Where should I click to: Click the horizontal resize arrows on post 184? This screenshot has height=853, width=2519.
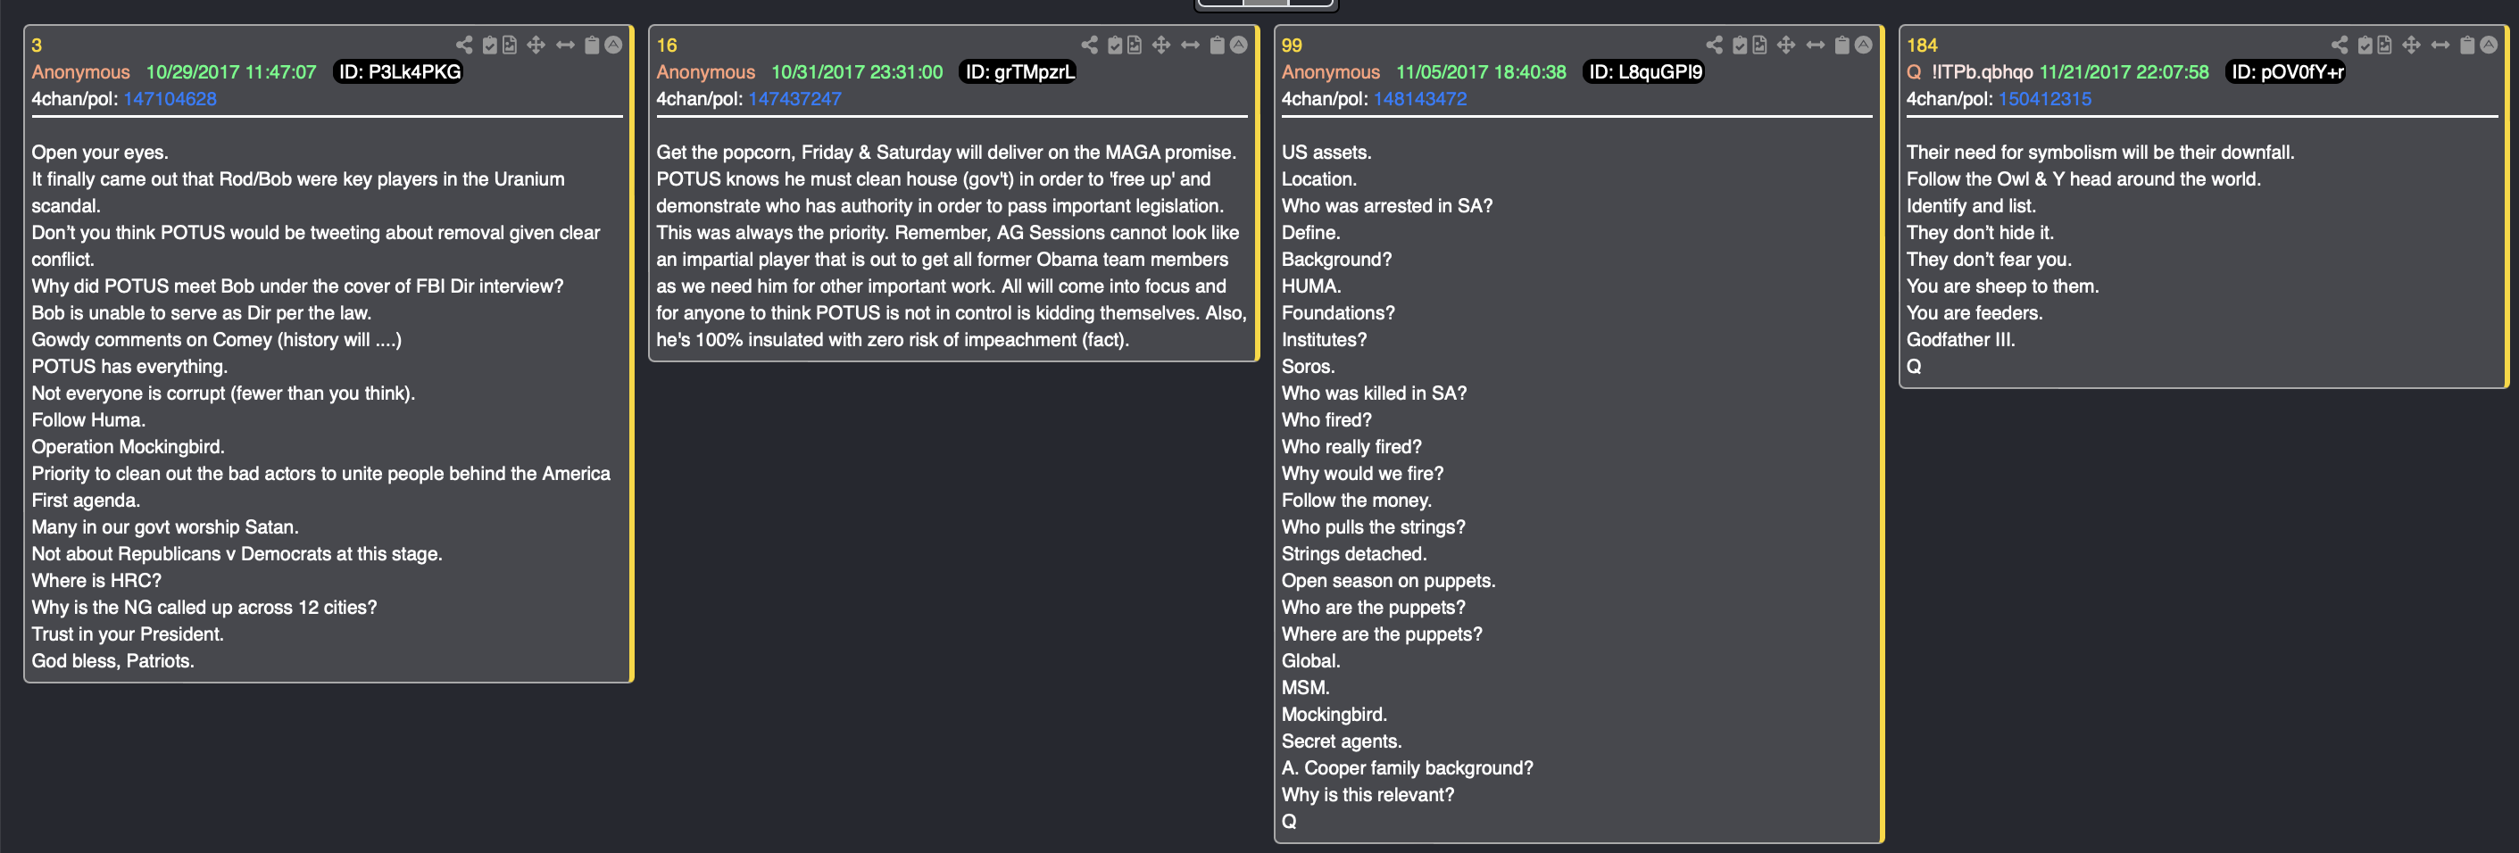[2440, 45]
